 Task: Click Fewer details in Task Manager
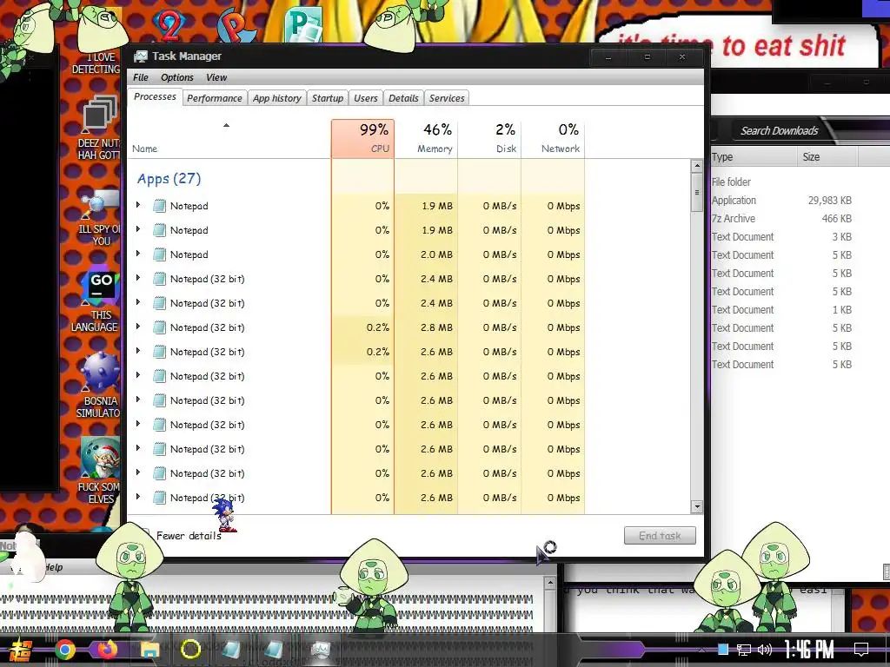(x=189, y=535)
